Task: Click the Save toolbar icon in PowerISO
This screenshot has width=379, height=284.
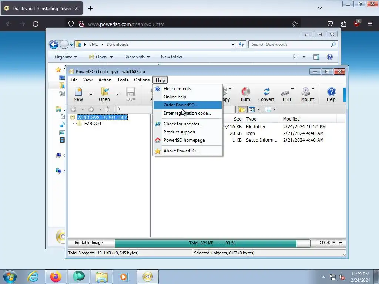Action: click(x=130, y=94)
